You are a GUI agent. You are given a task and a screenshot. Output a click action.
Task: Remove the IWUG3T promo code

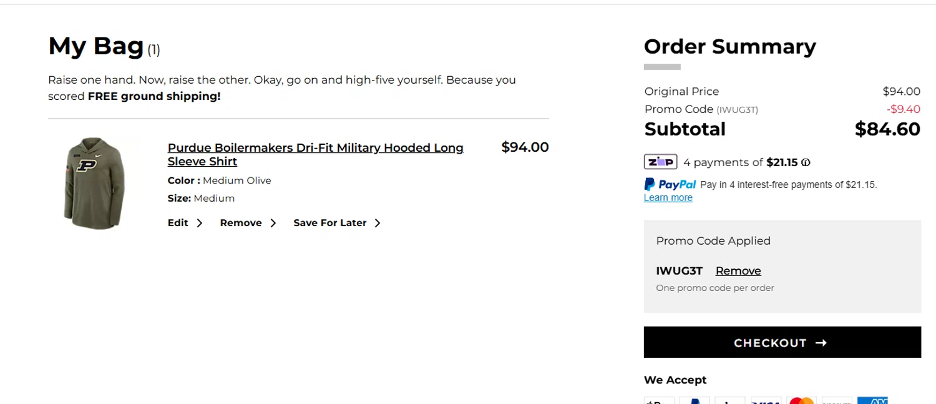click(738, 271)
